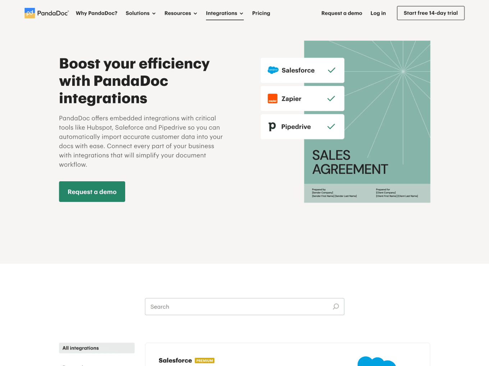Click the Log in link

378,13
